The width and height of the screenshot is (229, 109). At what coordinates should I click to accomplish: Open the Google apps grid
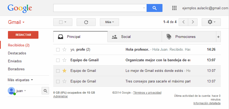click(174, 8)
